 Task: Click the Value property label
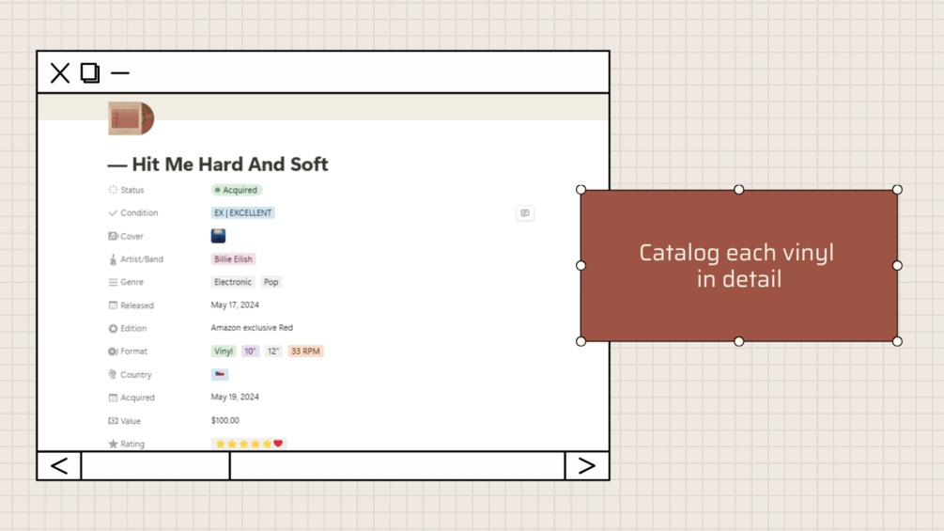pyautogui.click(x=130, y=421)
